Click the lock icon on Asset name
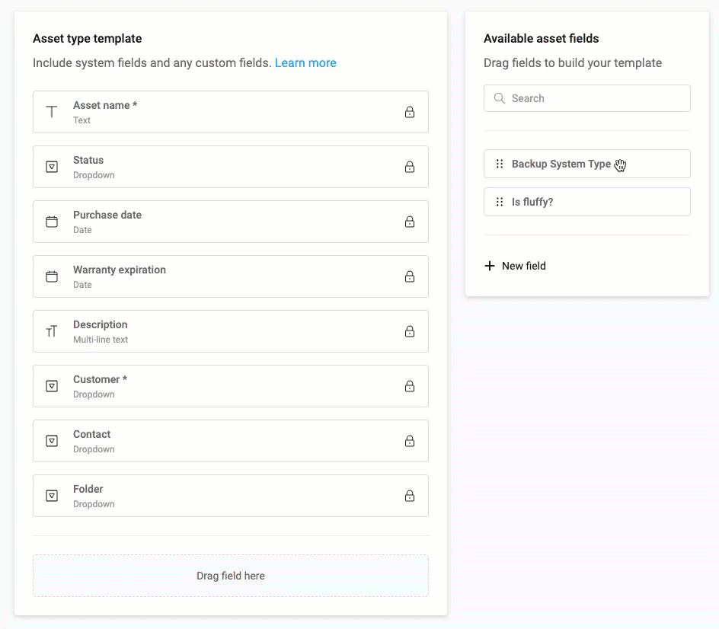Image resolution: width=719 pixels, height=629 pixels. pyautogui.click(x=410, y=113)
